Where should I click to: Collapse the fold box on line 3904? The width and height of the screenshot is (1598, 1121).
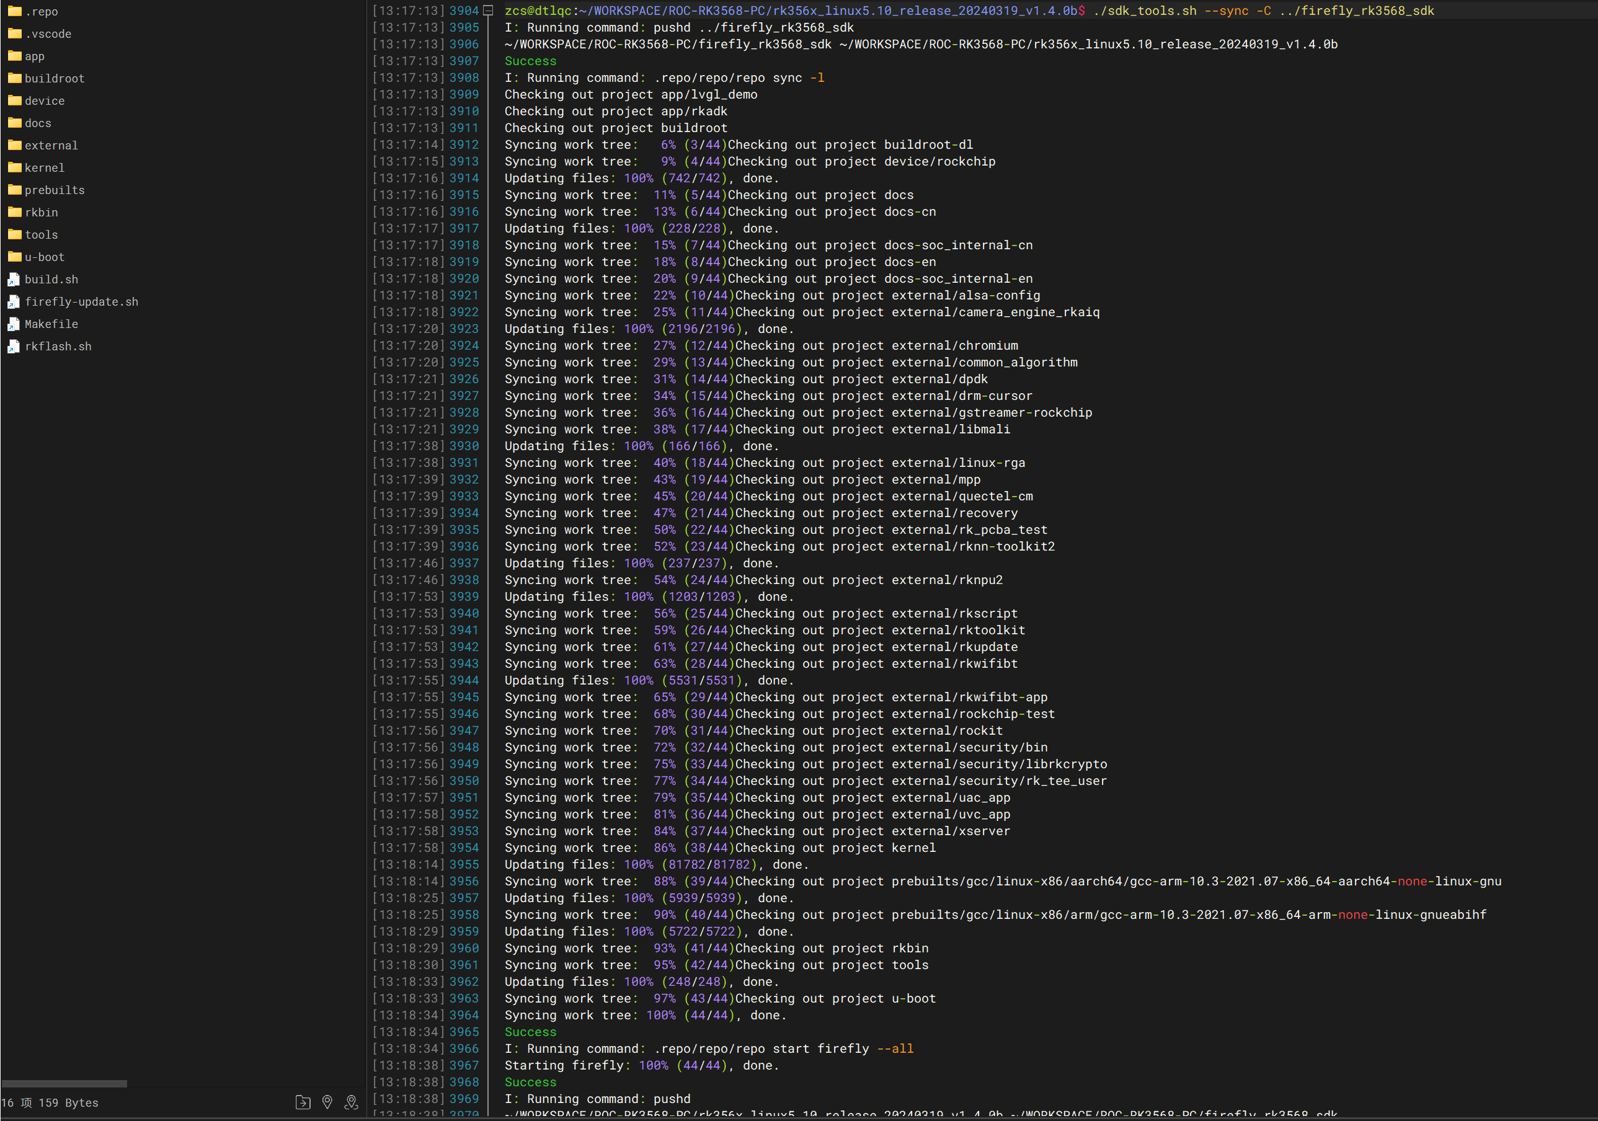(x=489, y=11)
